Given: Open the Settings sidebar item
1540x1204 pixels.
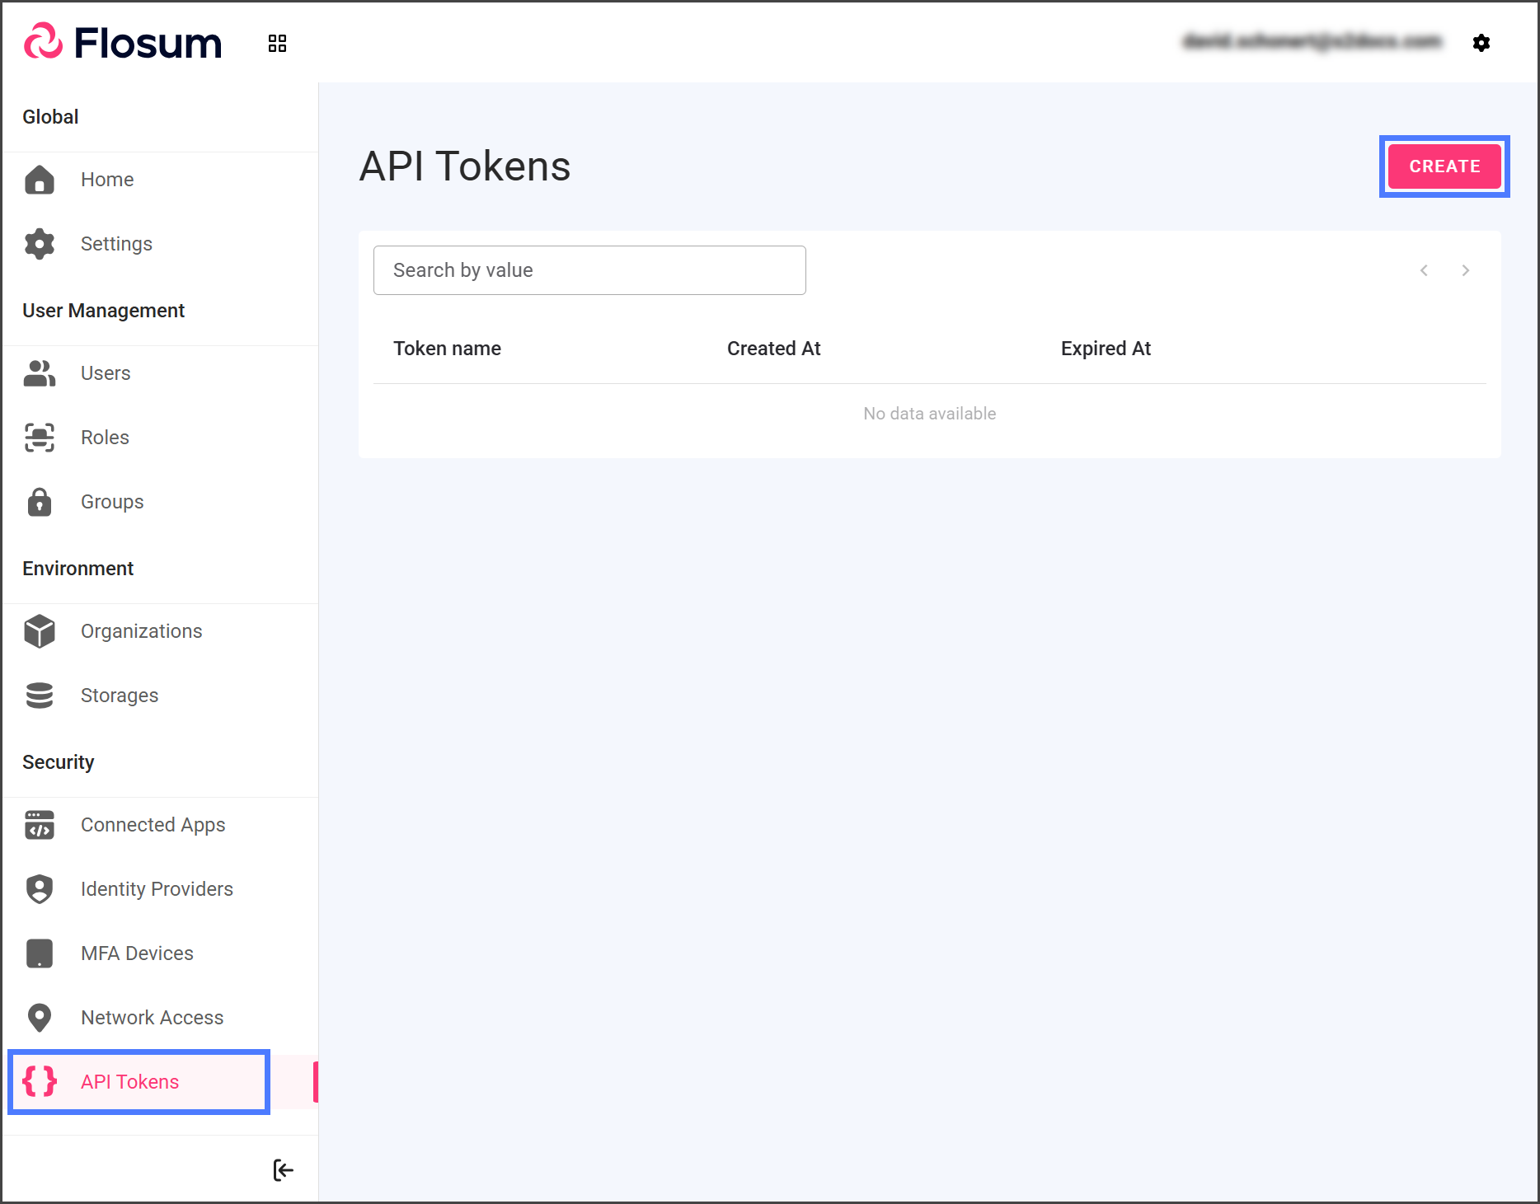Looking at the screenshot, I should point(116,244).
